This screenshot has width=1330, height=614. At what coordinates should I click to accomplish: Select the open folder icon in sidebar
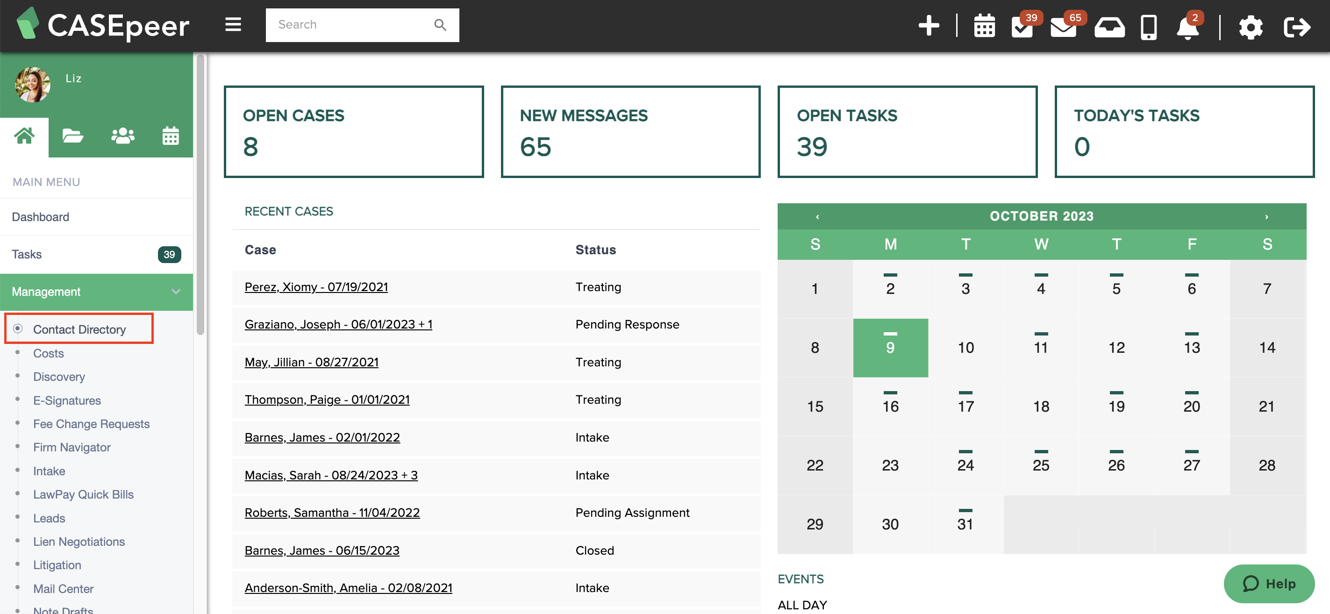[x=73, y=136]
